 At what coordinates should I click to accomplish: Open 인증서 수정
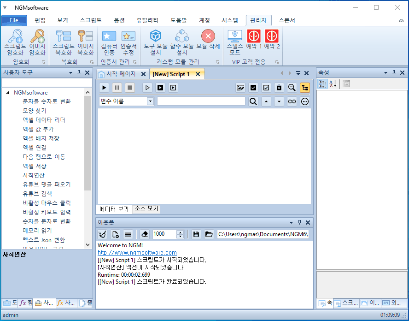pyautogui.click(x=129, y=42)
